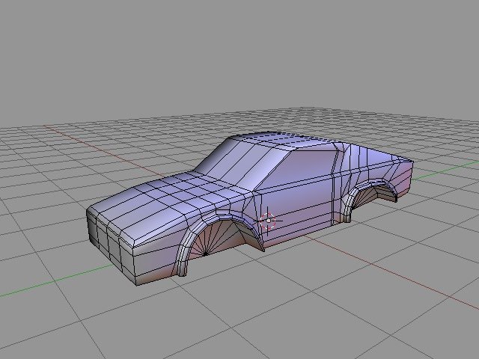Click the red-white 3D cursor
The image size is (479, 359).
coord(269,221)
